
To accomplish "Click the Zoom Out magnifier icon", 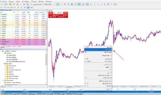I will point(68,4).
